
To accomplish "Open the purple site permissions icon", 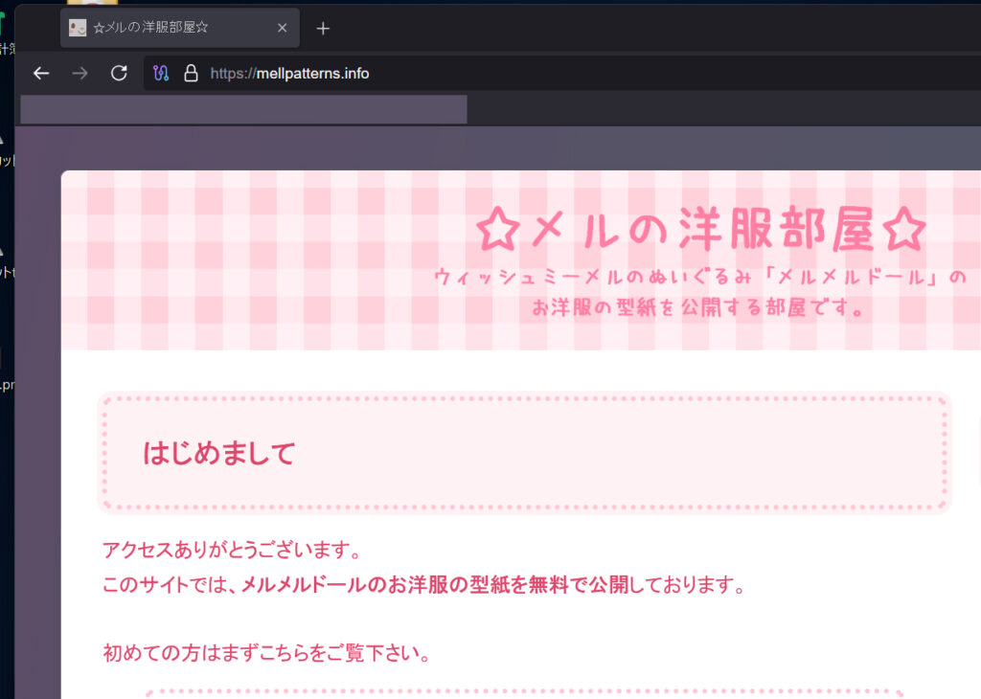I will 161,74.
